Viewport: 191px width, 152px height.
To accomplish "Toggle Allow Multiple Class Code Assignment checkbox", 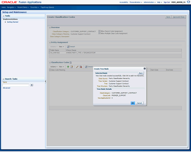I will click(x=99, y=33).
